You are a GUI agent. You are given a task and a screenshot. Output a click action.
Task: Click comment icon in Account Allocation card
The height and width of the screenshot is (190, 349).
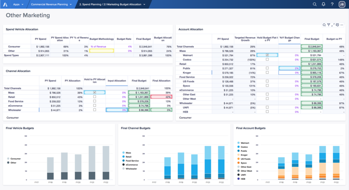pos(337,25)
